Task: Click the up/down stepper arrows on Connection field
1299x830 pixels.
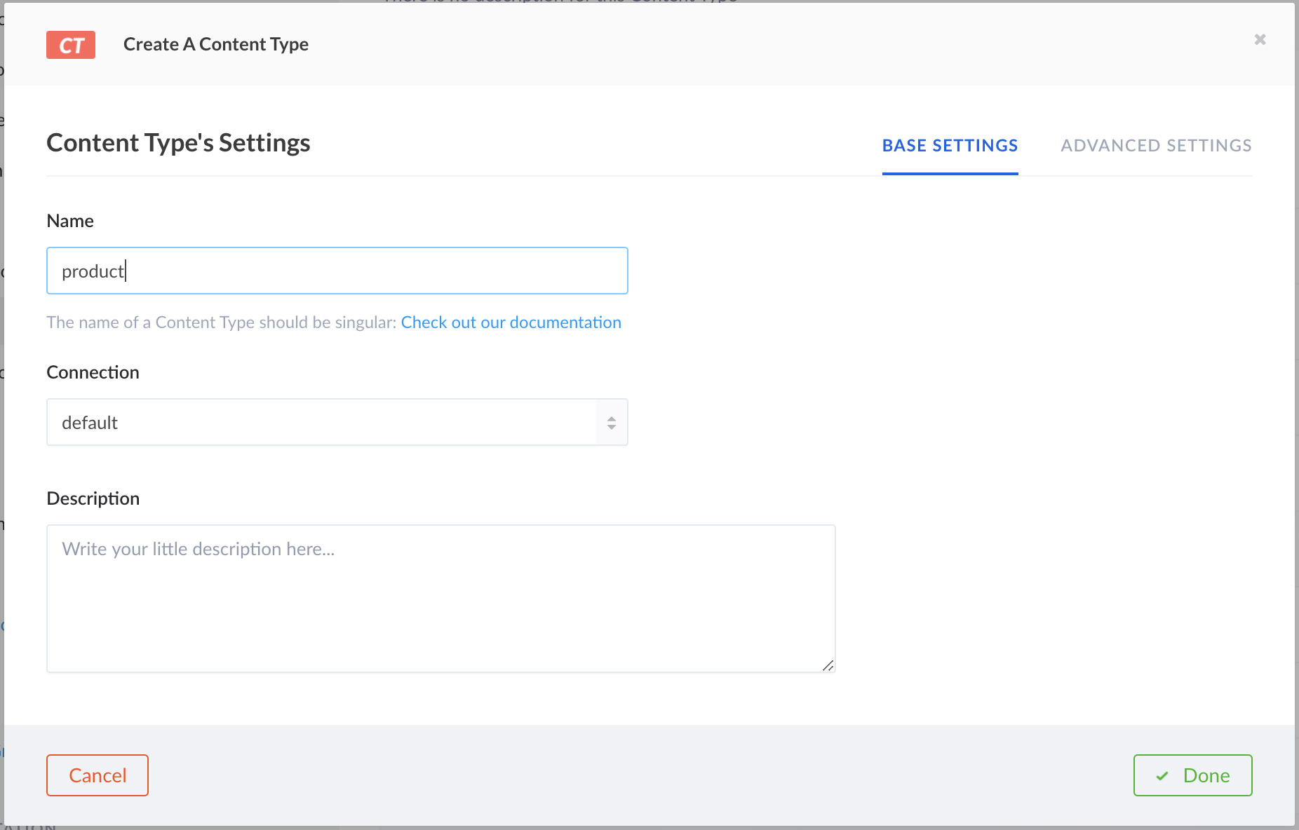Action: point(611,422)
